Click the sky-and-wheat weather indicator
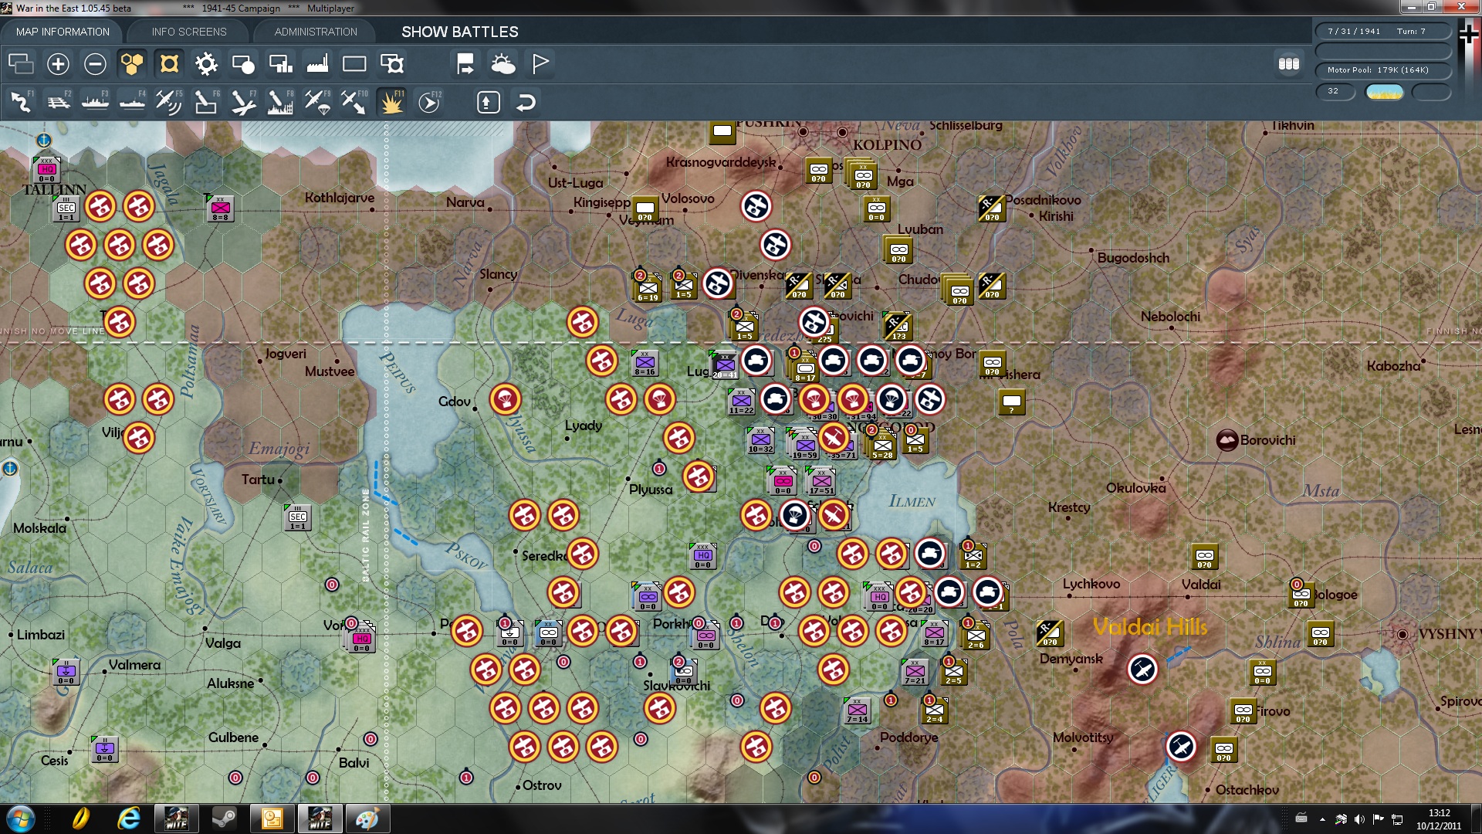Screen dimensions: 1482x834 (1384, 92)
